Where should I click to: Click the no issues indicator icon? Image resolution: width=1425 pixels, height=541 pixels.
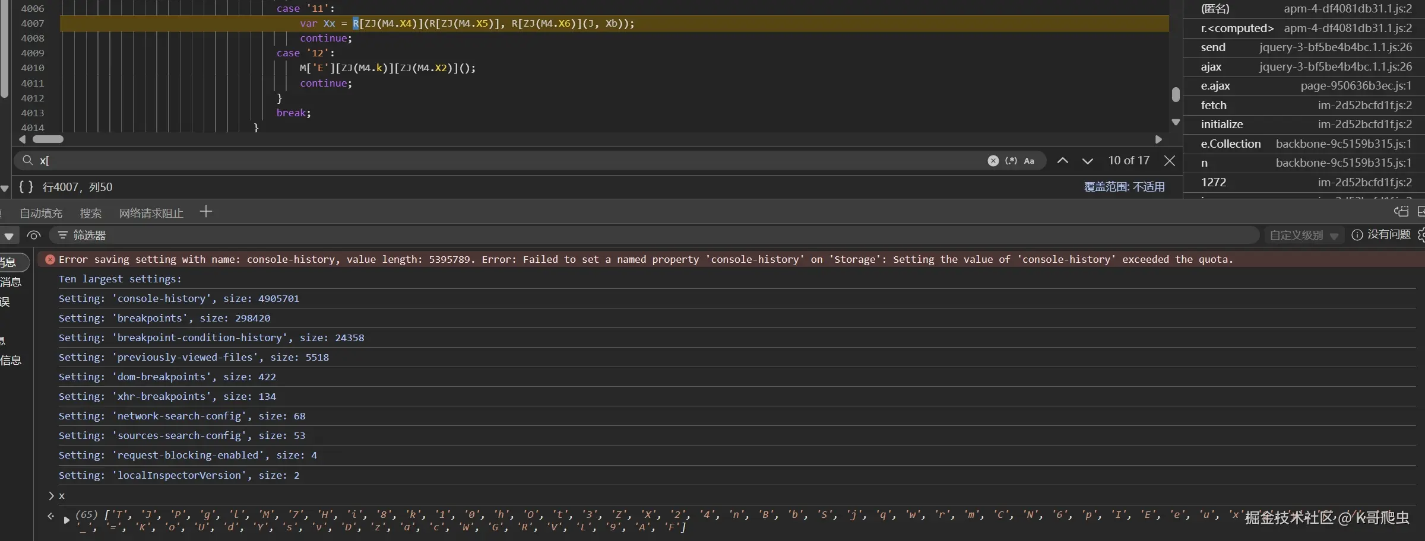pos(1357,235)
